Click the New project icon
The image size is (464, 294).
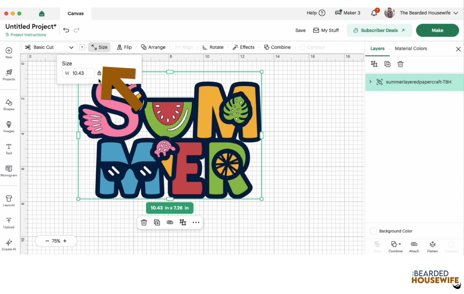click(9, 53)
